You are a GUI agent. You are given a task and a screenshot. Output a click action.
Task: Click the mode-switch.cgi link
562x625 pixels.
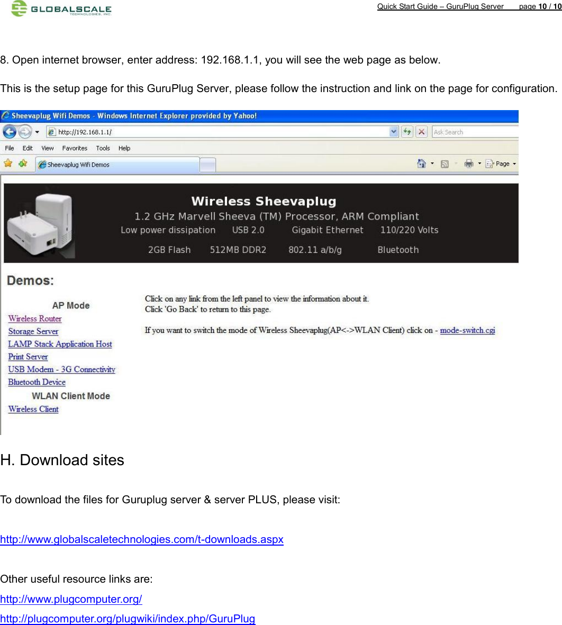coord(467,330)
